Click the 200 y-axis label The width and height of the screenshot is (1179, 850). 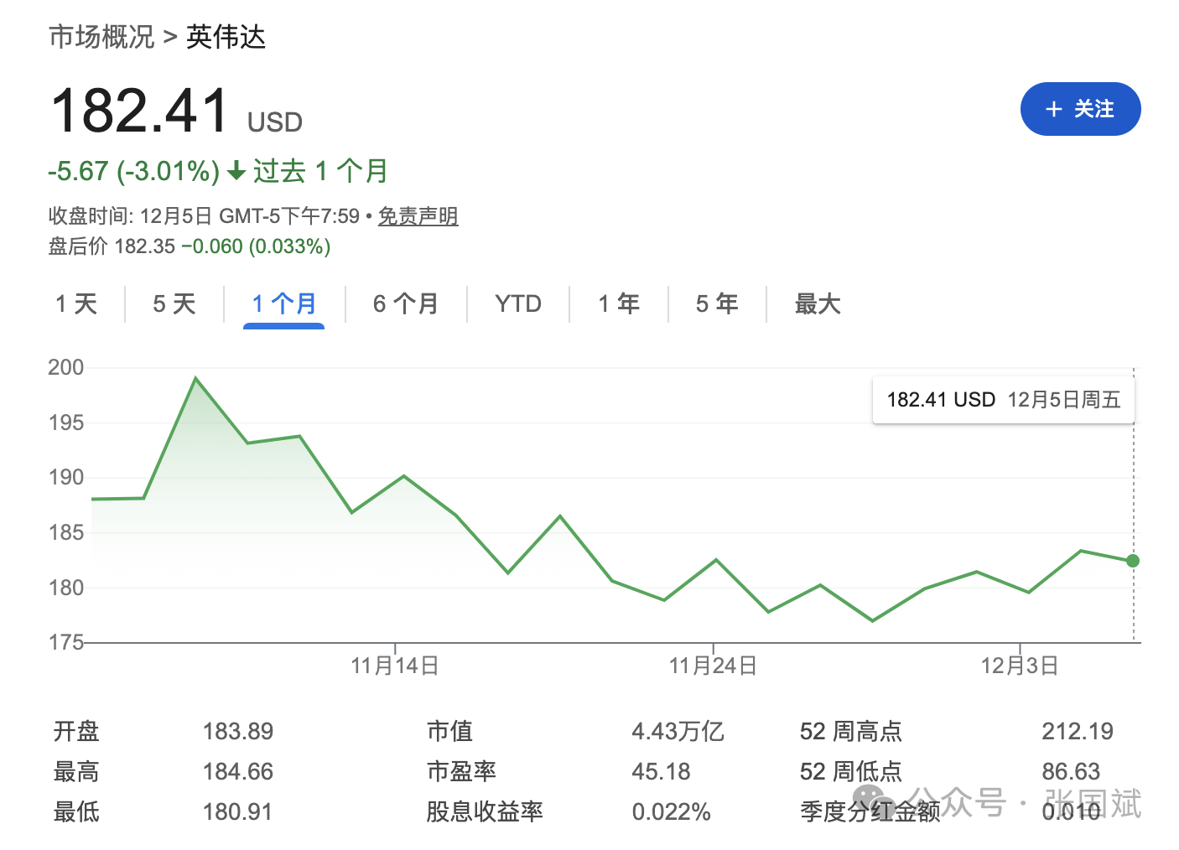tap(66, 367)
